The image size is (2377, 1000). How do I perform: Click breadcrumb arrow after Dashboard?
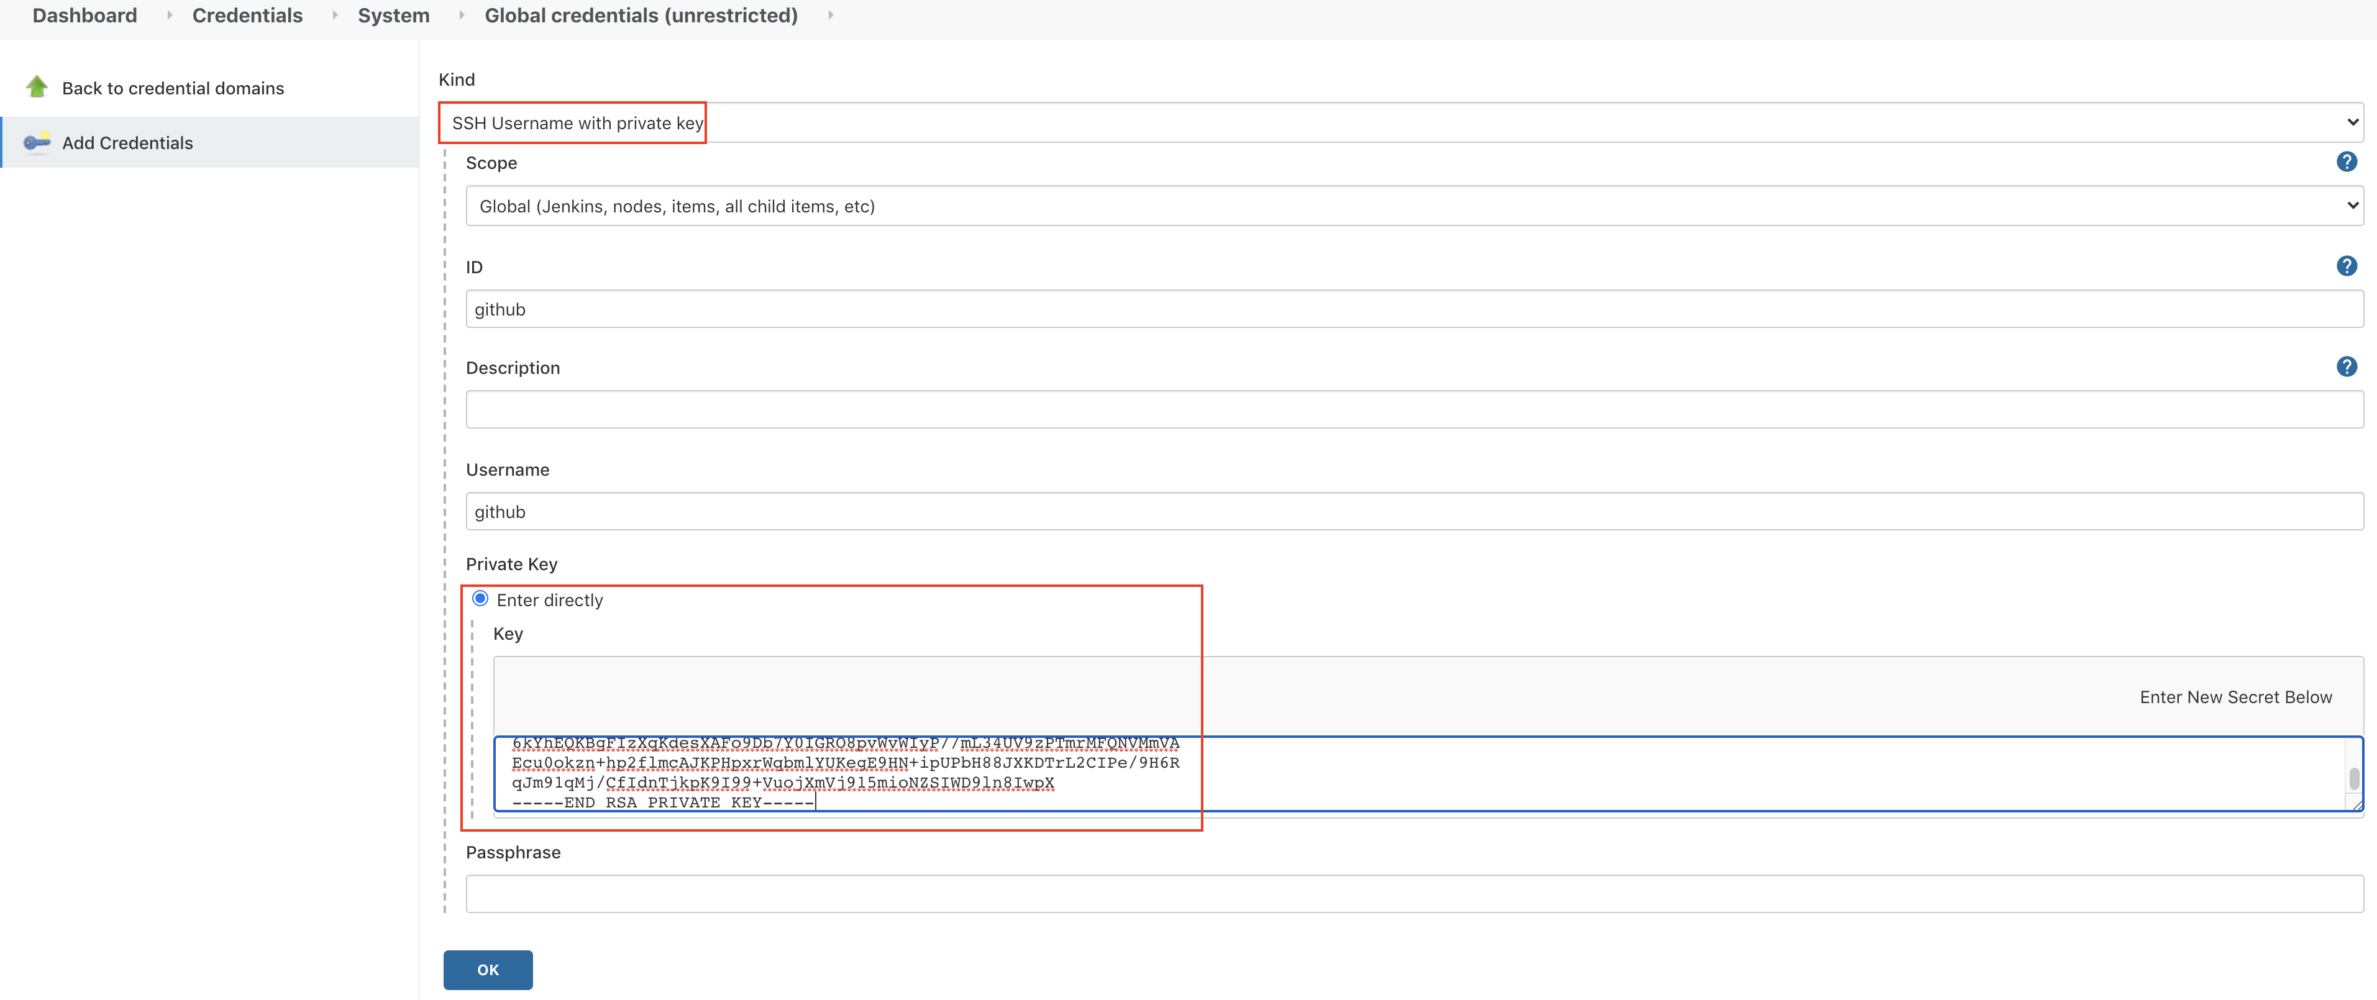(170, 16)
